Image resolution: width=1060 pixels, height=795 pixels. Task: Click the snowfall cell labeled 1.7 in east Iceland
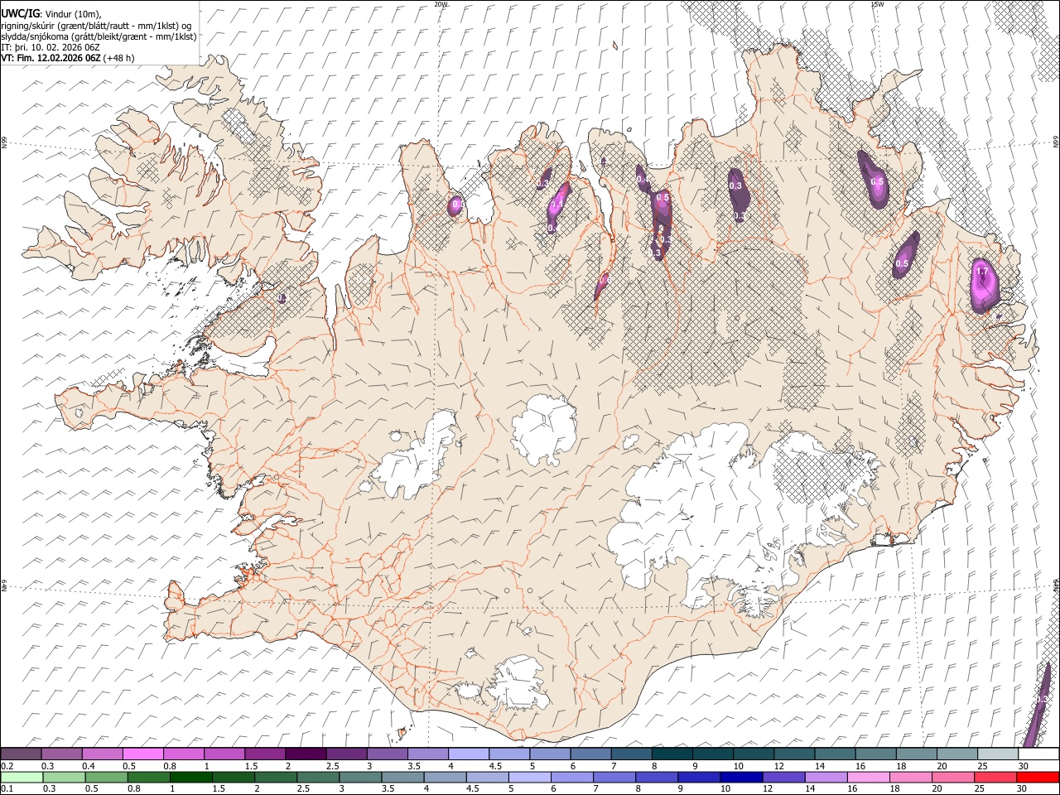985,285
